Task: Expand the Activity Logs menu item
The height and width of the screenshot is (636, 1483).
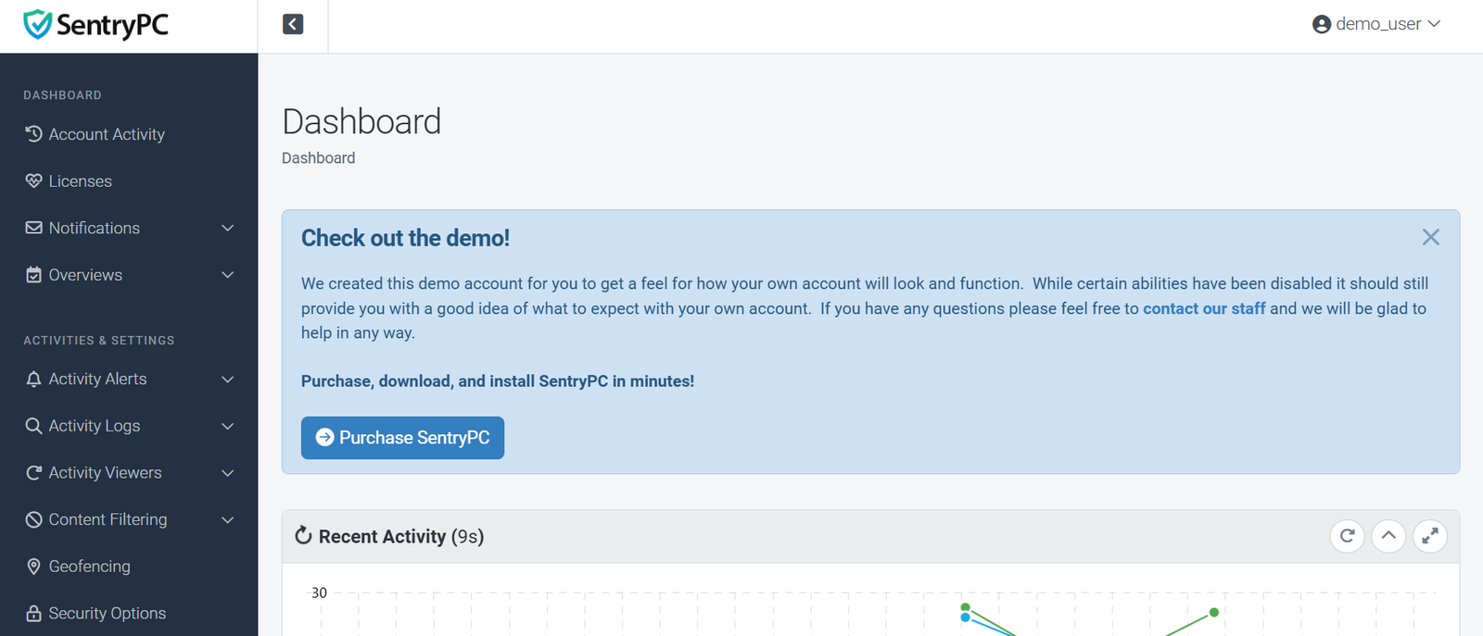Action: (129, 426)
